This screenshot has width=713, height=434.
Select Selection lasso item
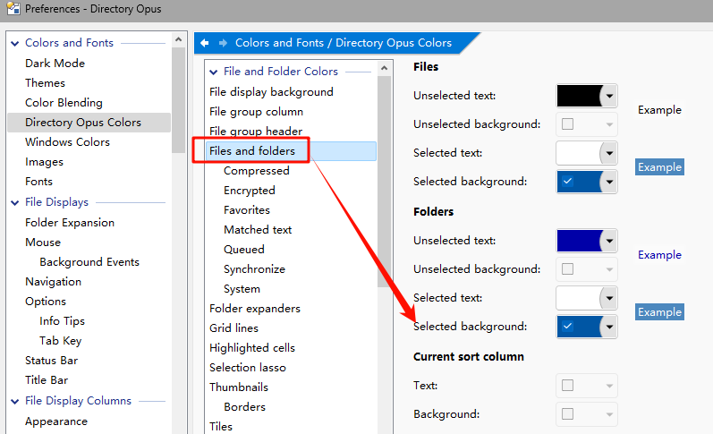(x=248, y=368)
